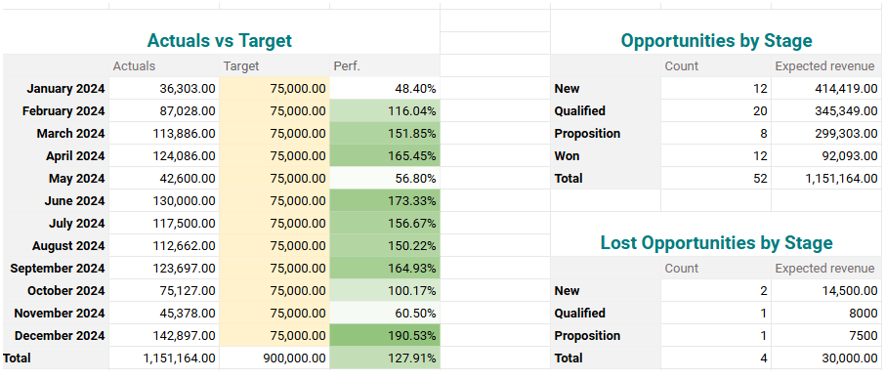The width and height of the screenshot is (885, 379).
Task: Select actuals cell 123,697.00
Action: (x=164, y=268)
